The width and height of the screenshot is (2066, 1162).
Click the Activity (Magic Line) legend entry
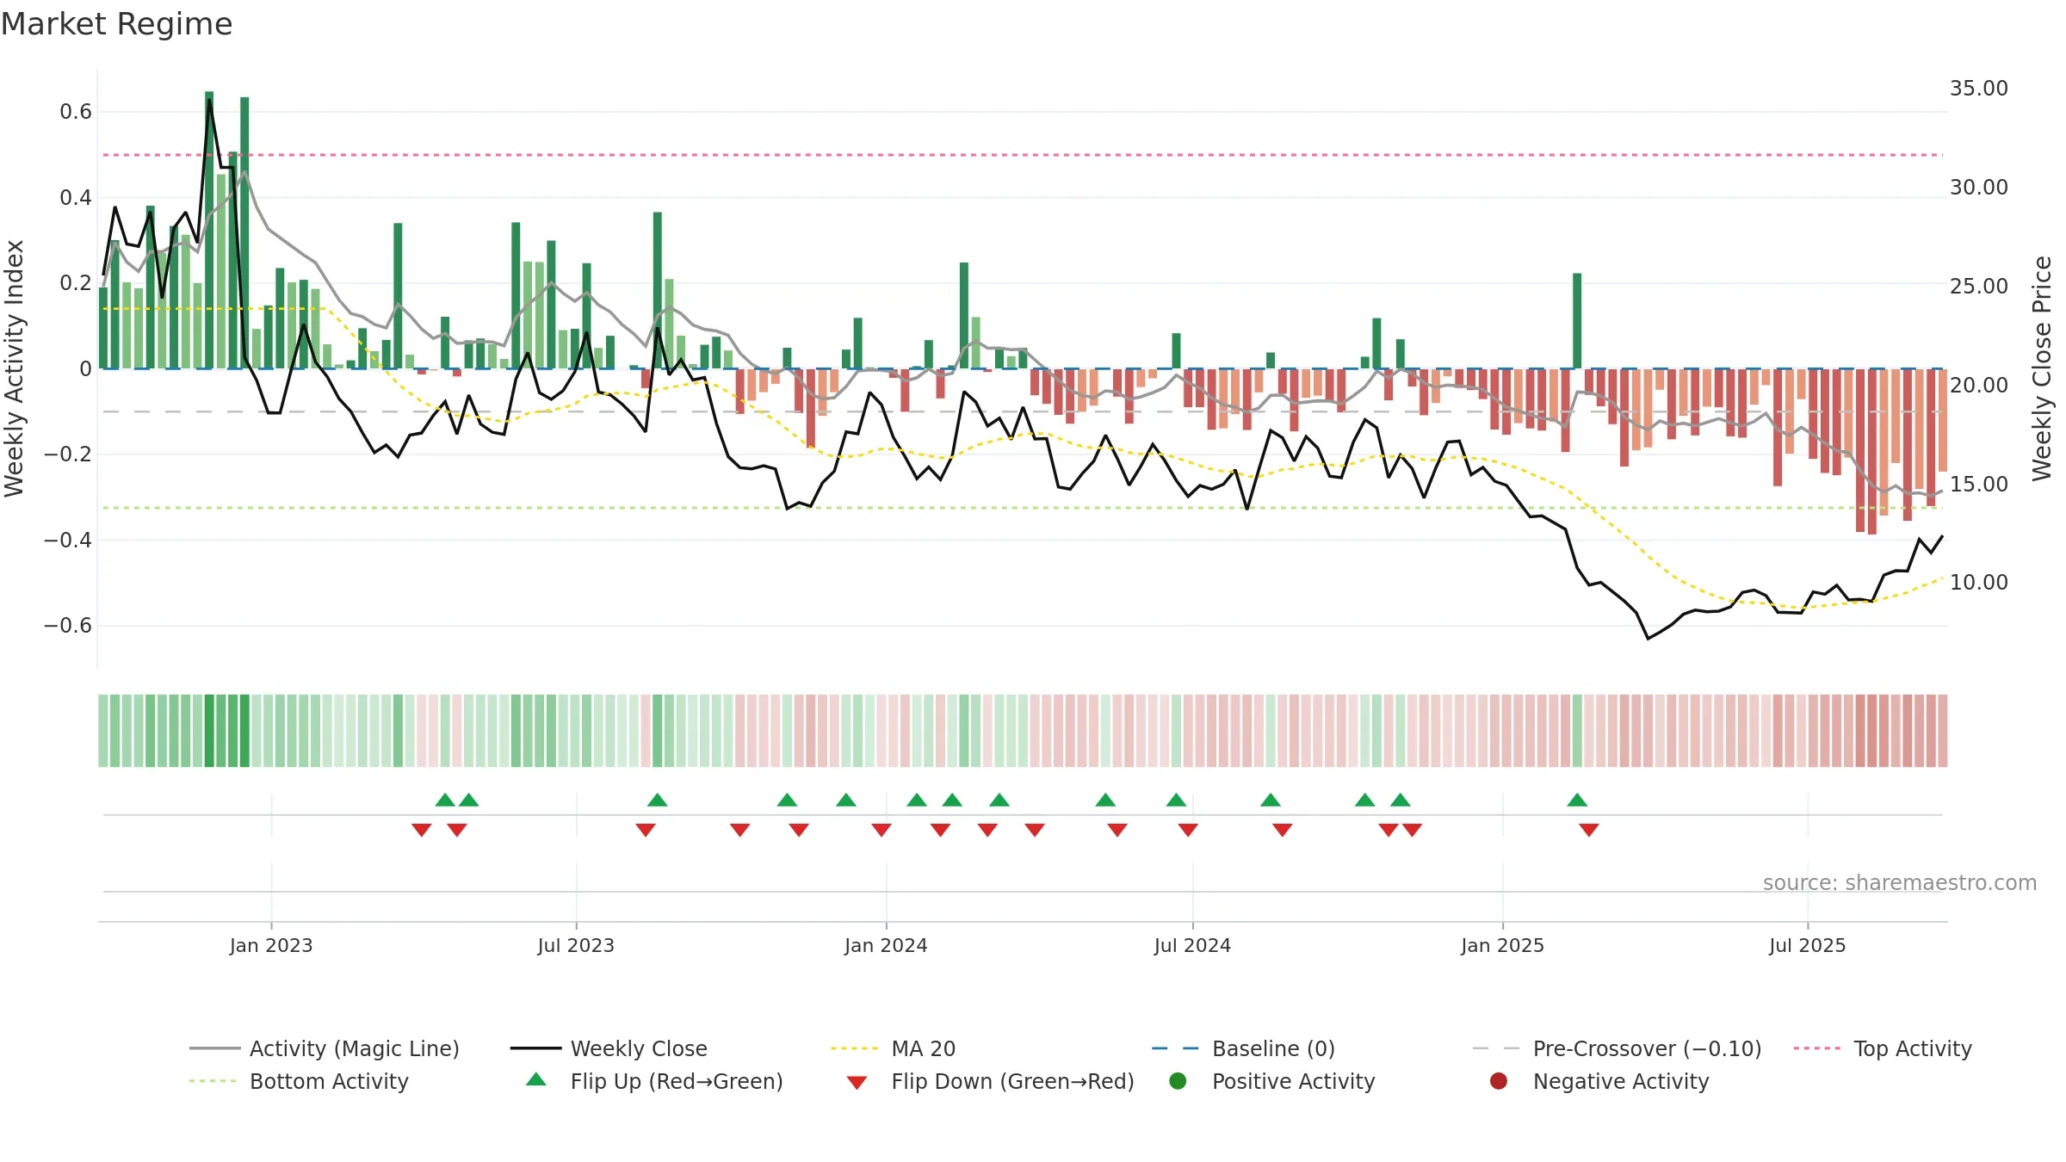click(x=325, y=1048)
